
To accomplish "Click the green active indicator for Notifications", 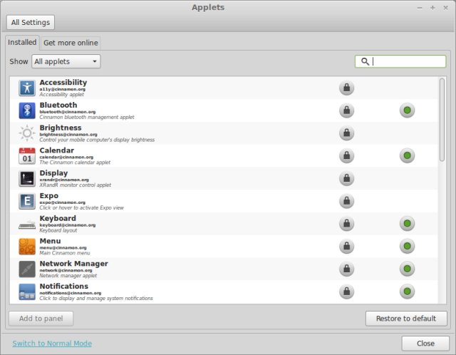I will tap(407, 292).
